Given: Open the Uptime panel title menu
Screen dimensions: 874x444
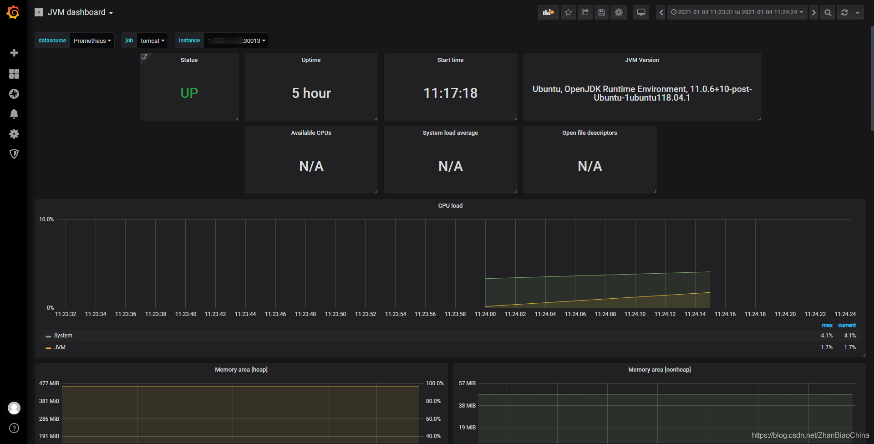Looking at the screenshot, I should [311, 60].
